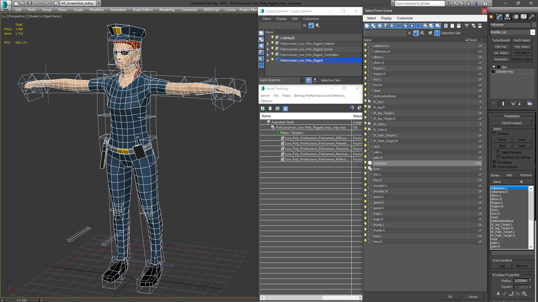Click the Radius spinner arrows

coord(530,280)
